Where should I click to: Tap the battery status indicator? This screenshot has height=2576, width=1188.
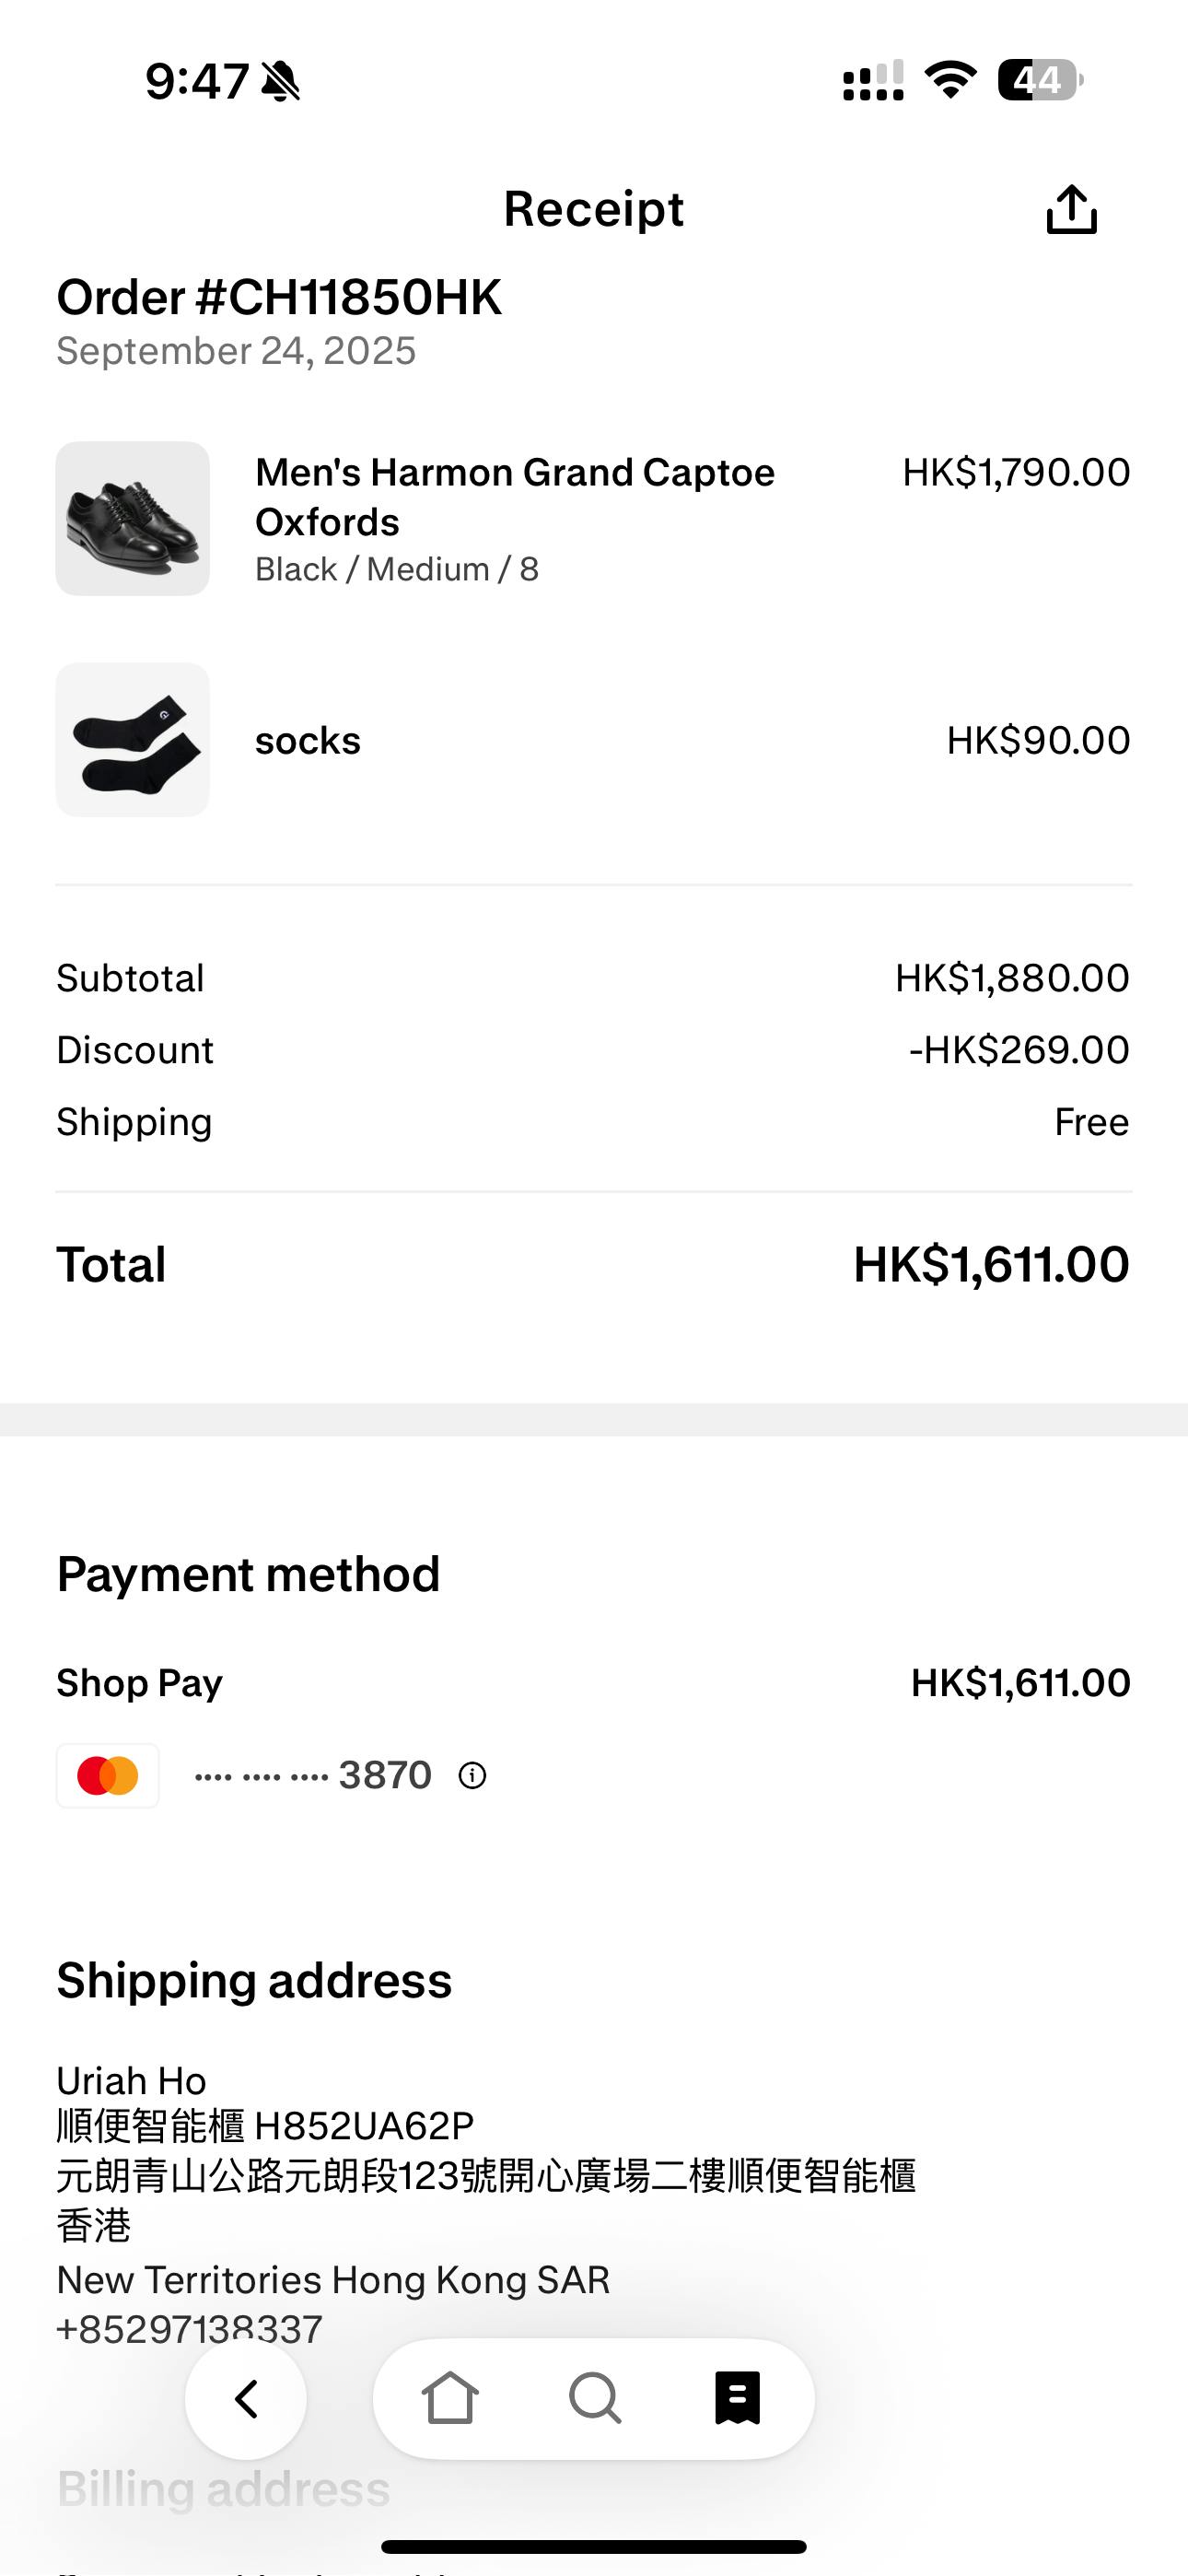1039,80
